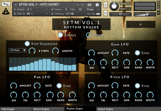Click the camera snapshot icon
Screen dimensions: 161x111
coord(90,5)
